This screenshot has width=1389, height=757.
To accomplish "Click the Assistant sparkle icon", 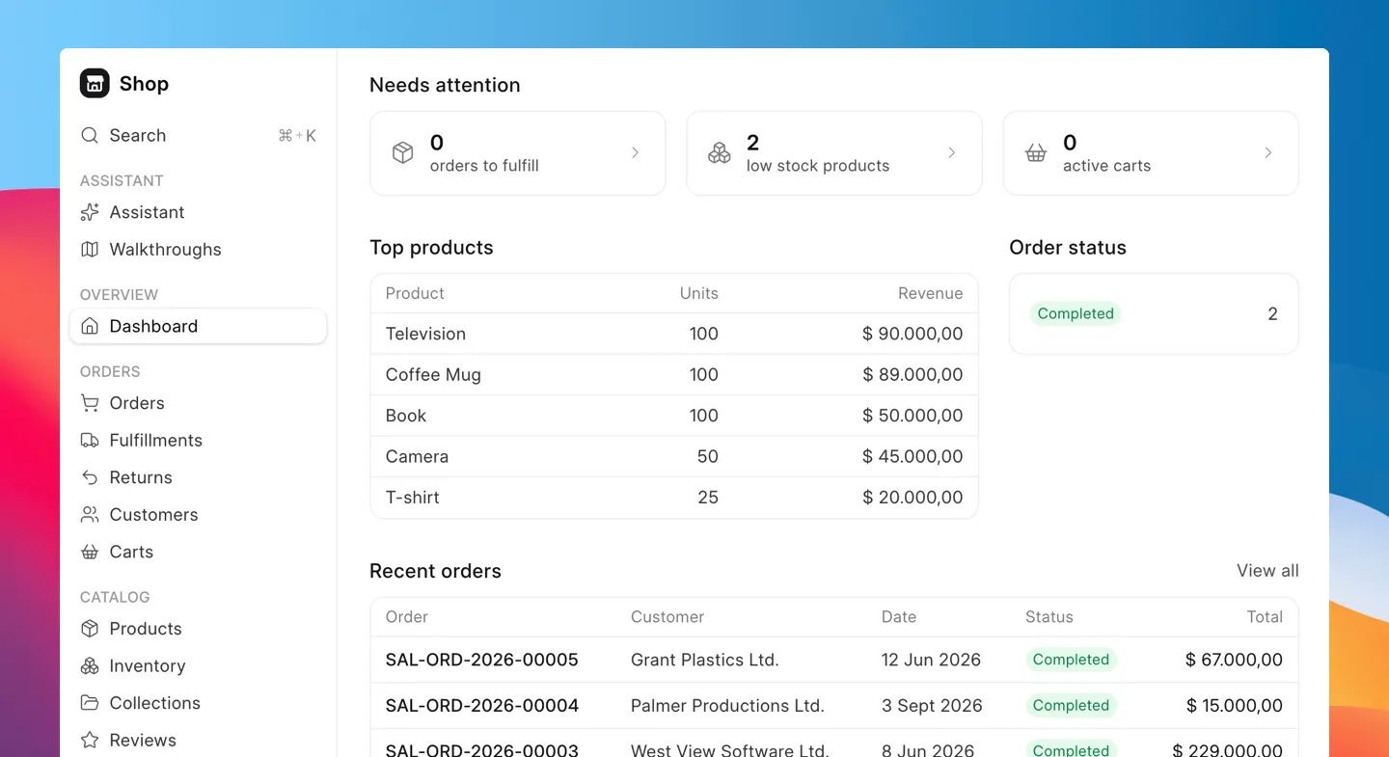I will point(90,212).
